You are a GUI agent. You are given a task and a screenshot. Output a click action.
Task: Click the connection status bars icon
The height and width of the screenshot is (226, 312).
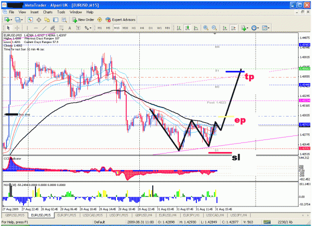tap(267, 222)
